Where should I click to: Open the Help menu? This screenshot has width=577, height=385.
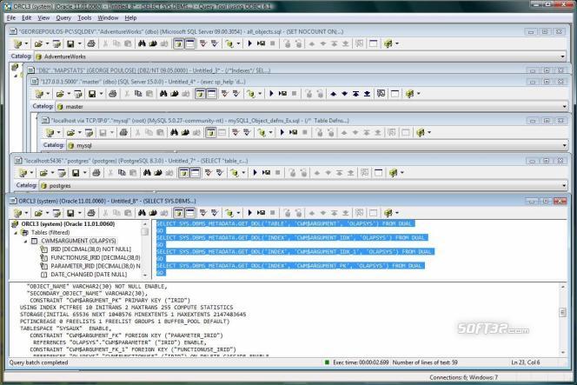pos(130,17)
